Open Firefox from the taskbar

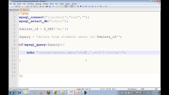(49, 93)
